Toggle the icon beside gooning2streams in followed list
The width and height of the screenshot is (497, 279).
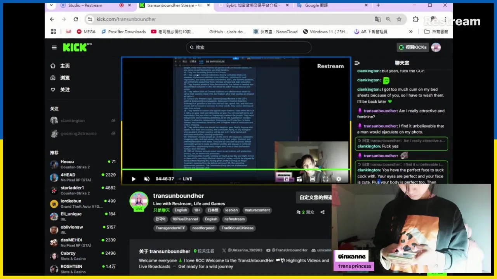click(x=113, y=134)
